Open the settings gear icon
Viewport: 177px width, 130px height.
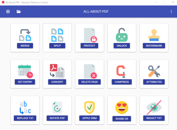pos(8,12)
